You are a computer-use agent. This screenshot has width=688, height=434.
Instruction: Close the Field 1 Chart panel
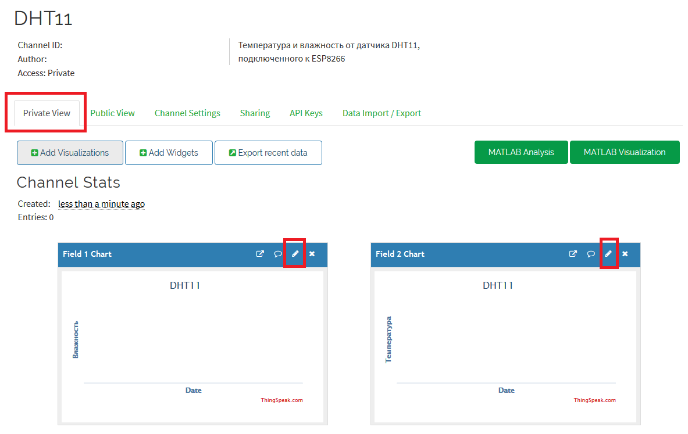[x=312, y=254]
